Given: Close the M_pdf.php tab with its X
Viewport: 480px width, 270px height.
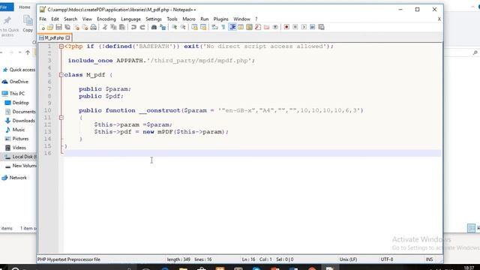Looking at the screenshot, I should click(67, 37).
